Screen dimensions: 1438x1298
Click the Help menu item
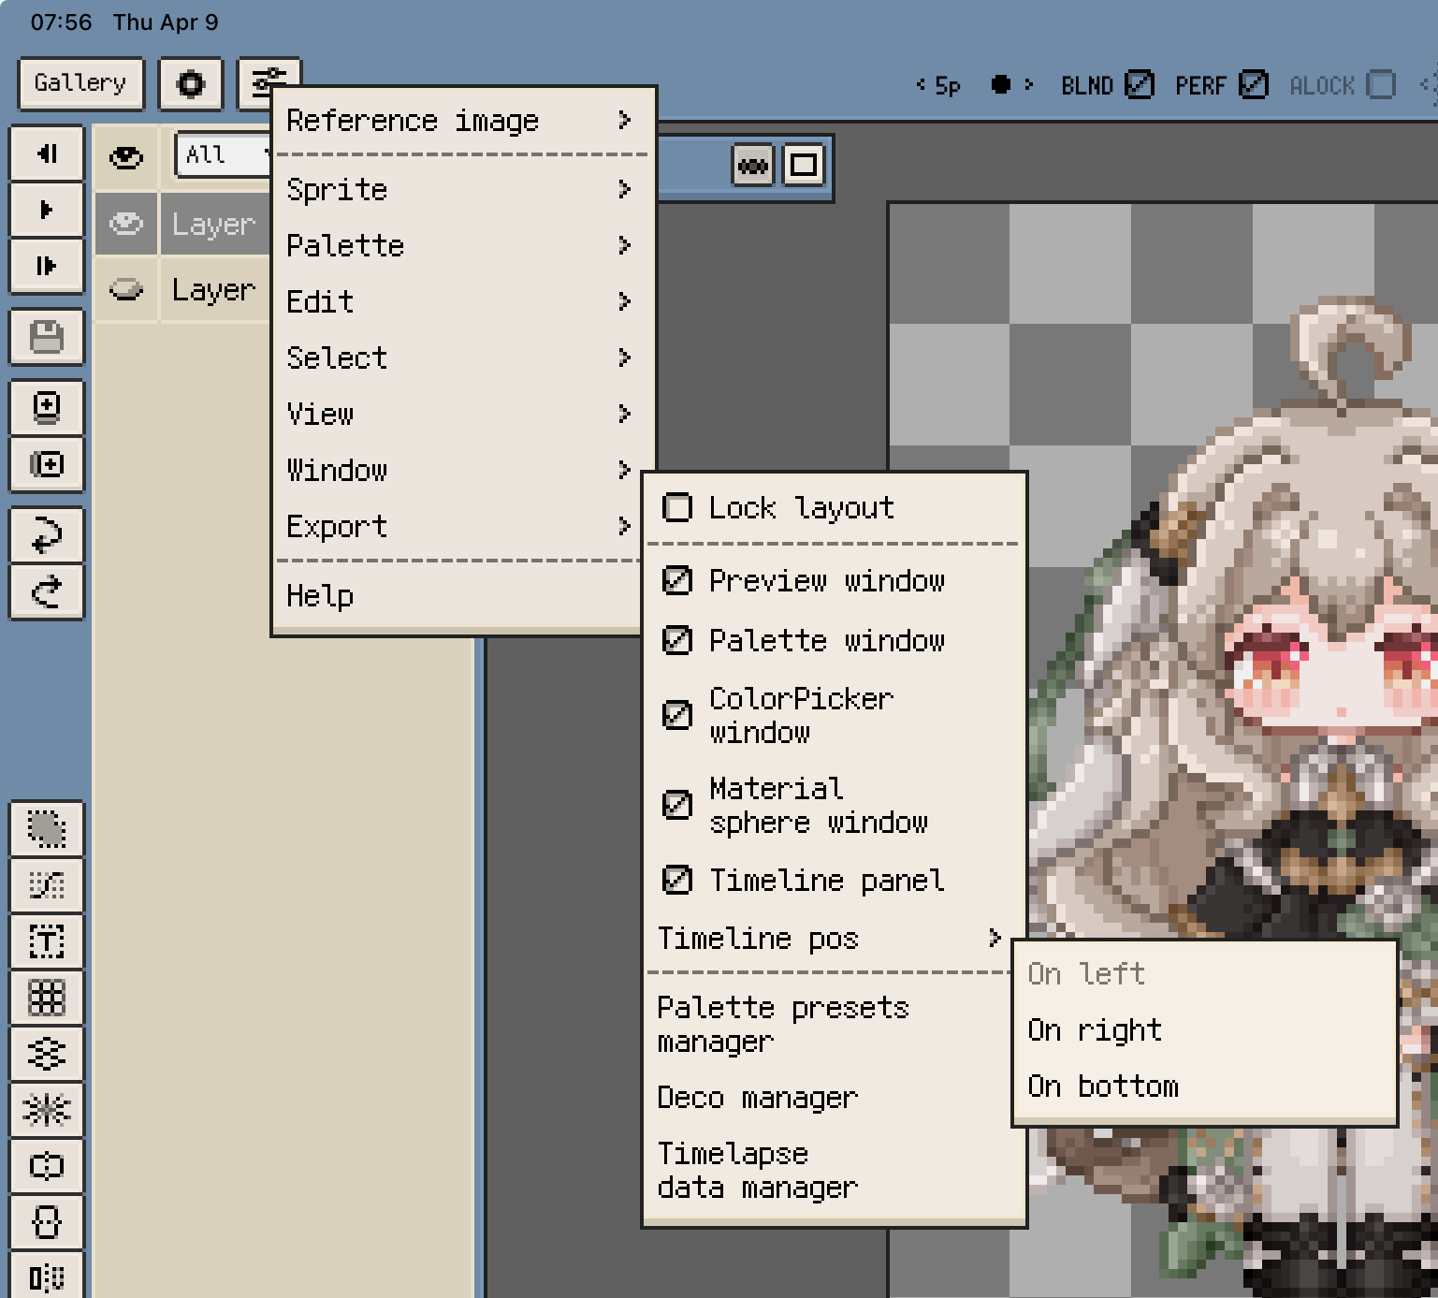click(320, 596)
